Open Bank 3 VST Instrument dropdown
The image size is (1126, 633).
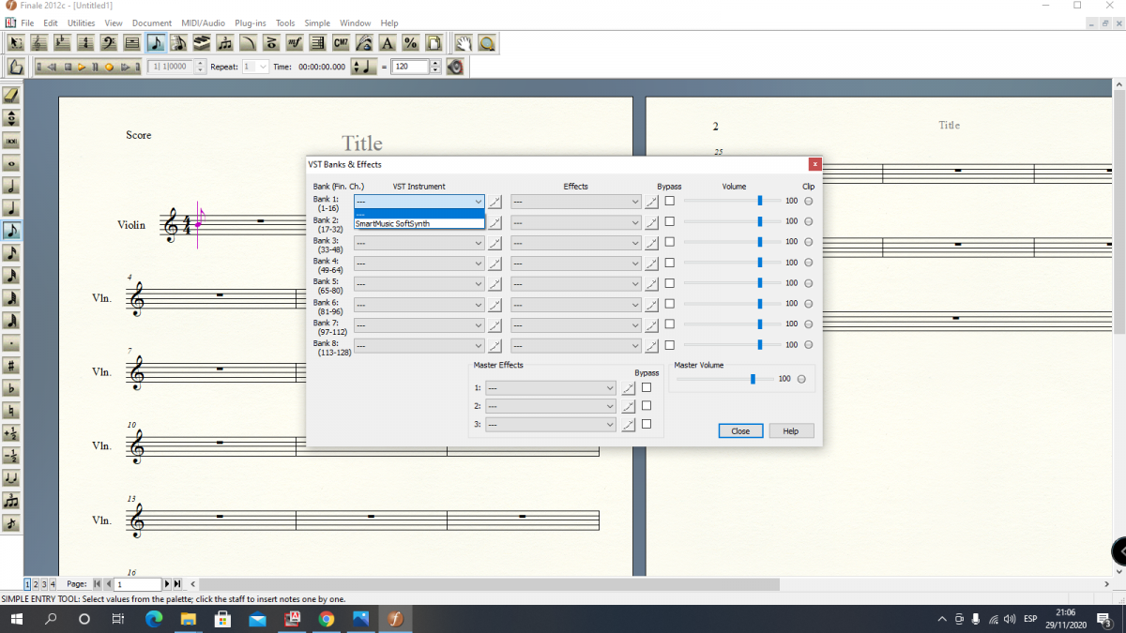click(419, 243)
